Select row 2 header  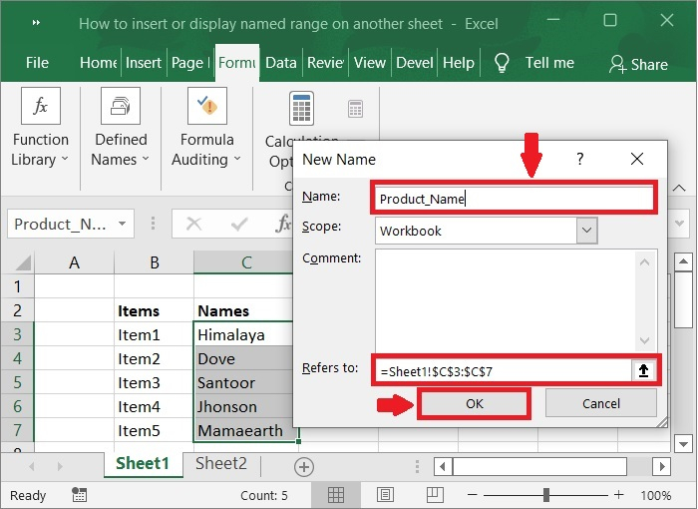pyautogui.click(x=17, y=310)
